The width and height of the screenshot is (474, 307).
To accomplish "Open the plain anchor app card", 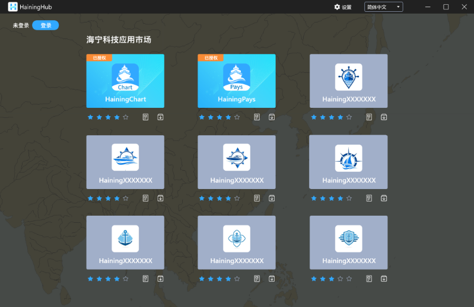I will [x=125, y=242].
